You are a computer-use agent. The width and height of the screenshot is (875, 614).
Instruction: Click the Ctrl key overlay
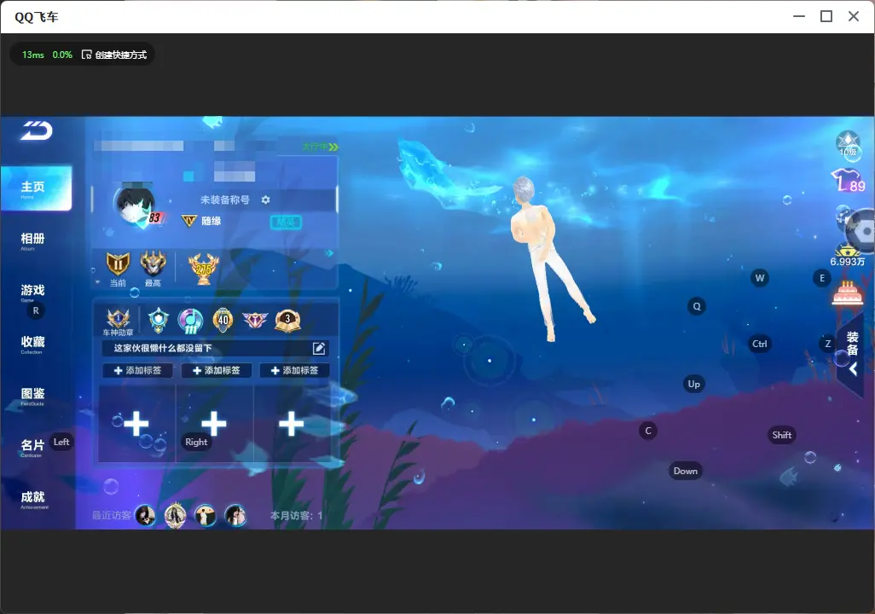pyautogui.click(x=760, y=344)
